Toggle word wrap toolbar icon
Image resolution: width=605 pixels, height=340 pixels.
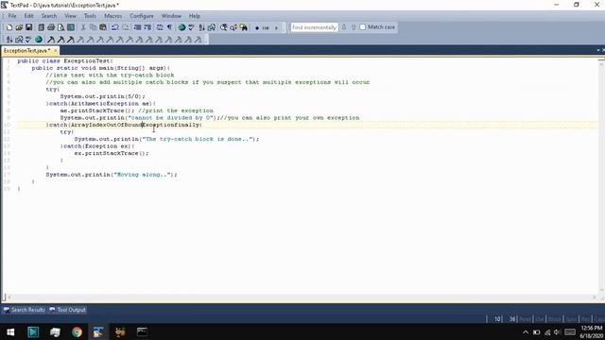[x=160, y=27]
